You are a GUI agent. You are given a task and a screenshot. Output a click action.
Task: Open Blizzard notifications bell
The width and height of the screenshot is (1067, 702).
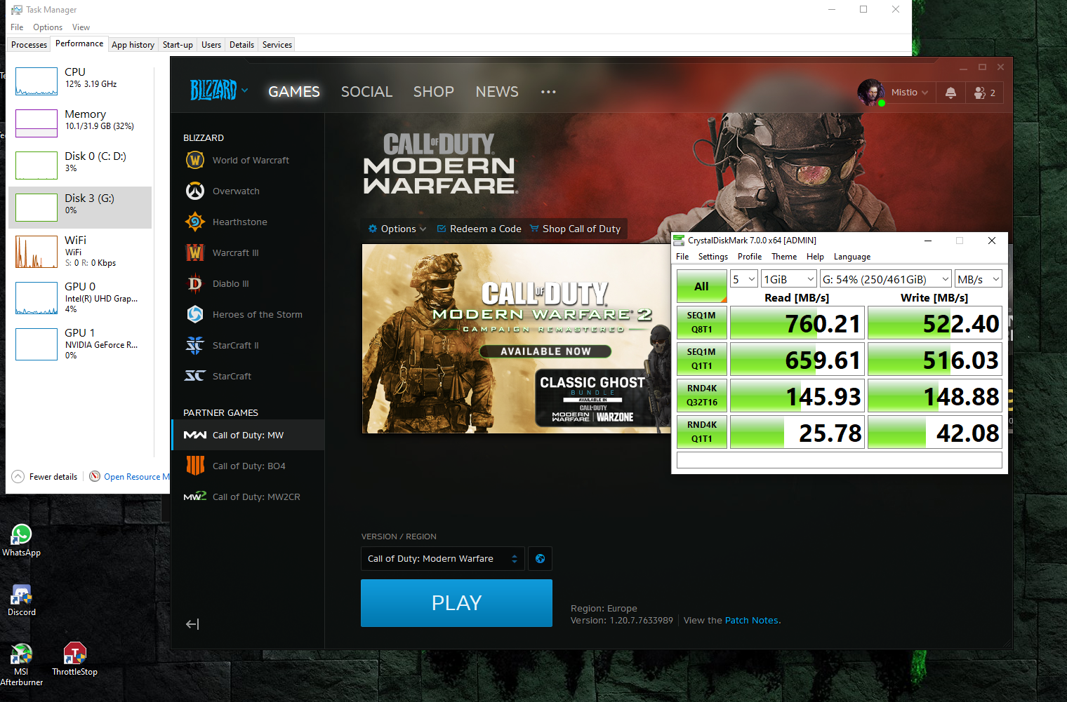tap(950, 93)
